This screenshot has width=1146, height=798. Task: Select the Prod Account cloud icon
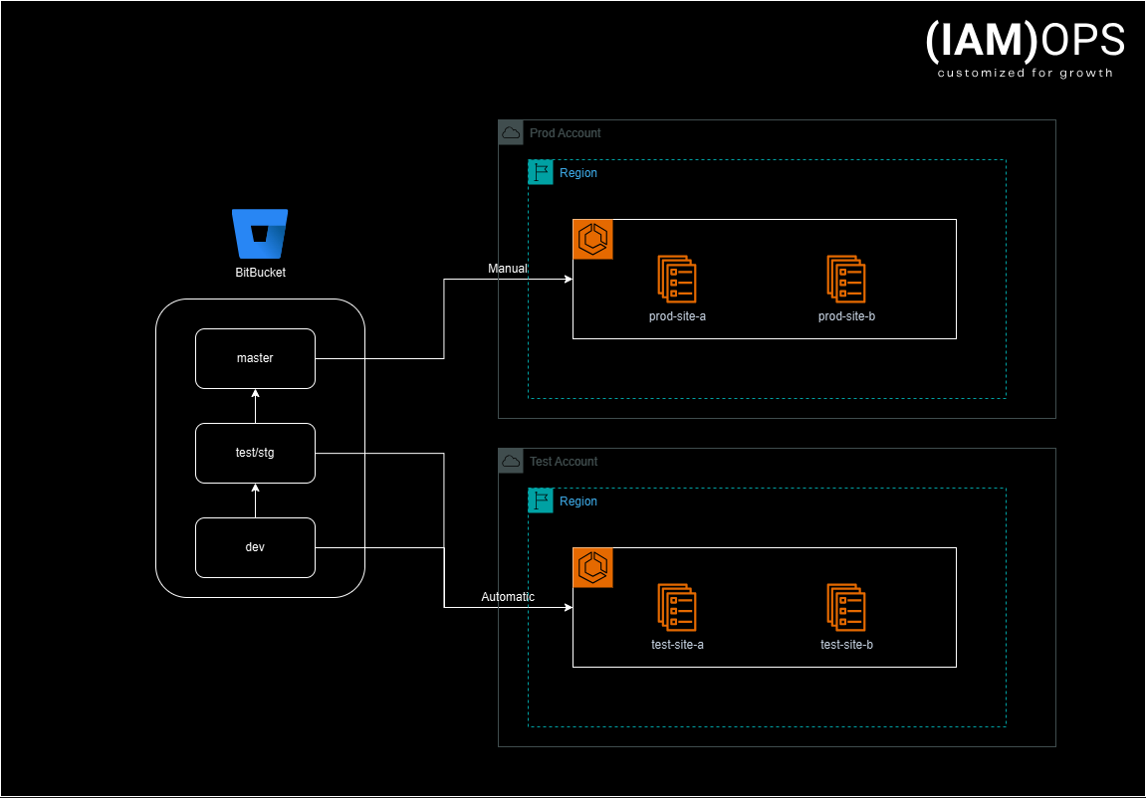point(511,133)
